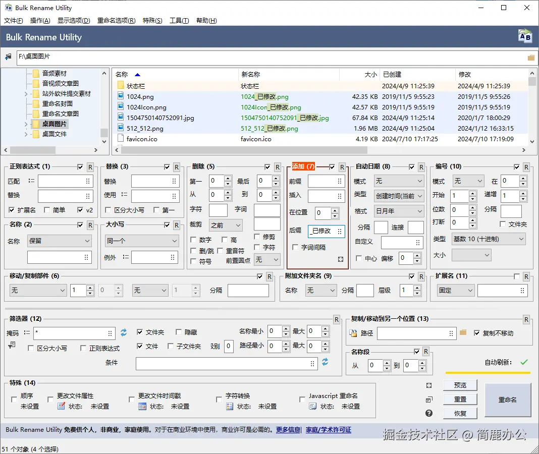
Task: Reset 正则表达式 (1) with its R button
Action: (90, 167)
